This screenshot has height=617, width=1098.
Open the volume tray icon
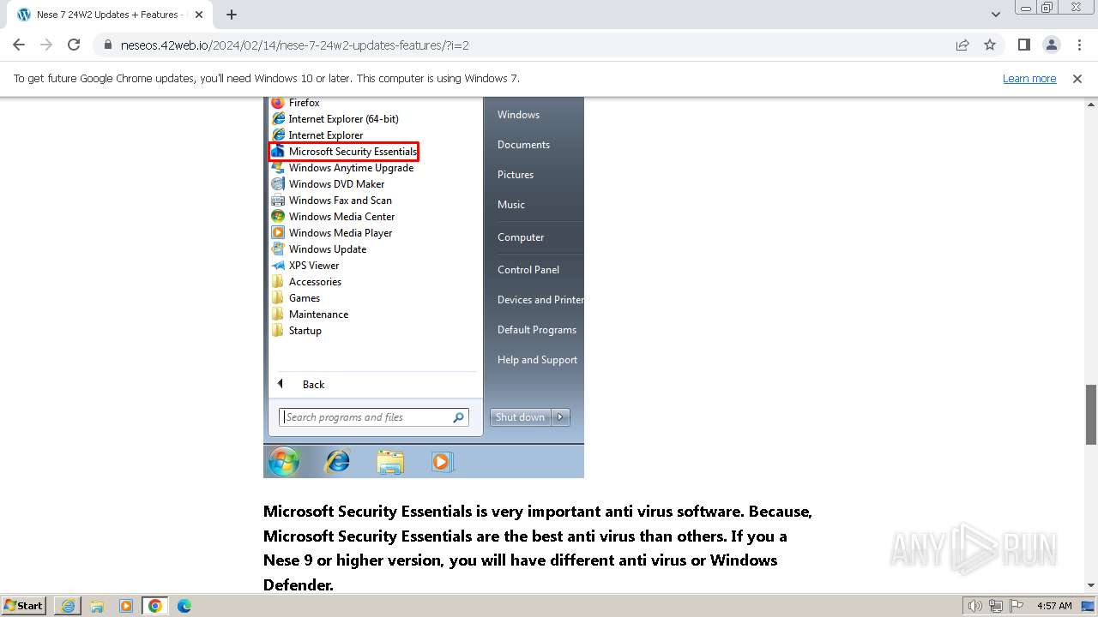pyautogui.click(x=975, y=606)
